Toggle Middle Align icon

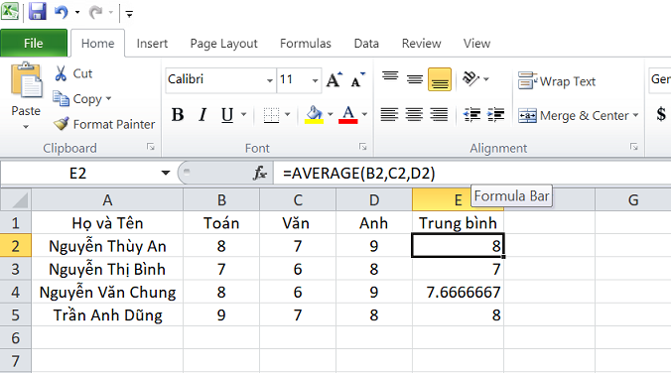pyautogui.click(x=415, y=79)
